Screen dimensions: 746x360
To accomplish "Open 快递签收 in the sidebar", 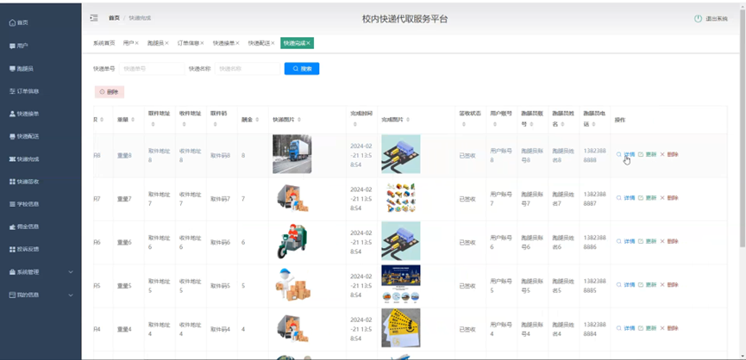I will pyautogui.click(x=24, y=182).
